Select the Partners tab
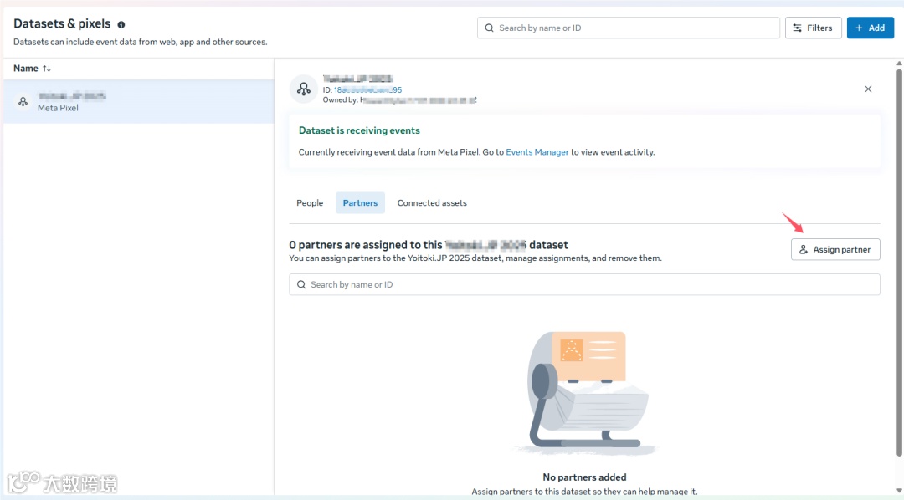904x500 pixels. click(360, 203)
